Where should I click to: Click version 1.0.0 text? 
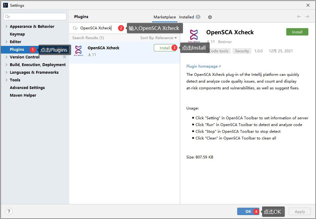(258, 51)
